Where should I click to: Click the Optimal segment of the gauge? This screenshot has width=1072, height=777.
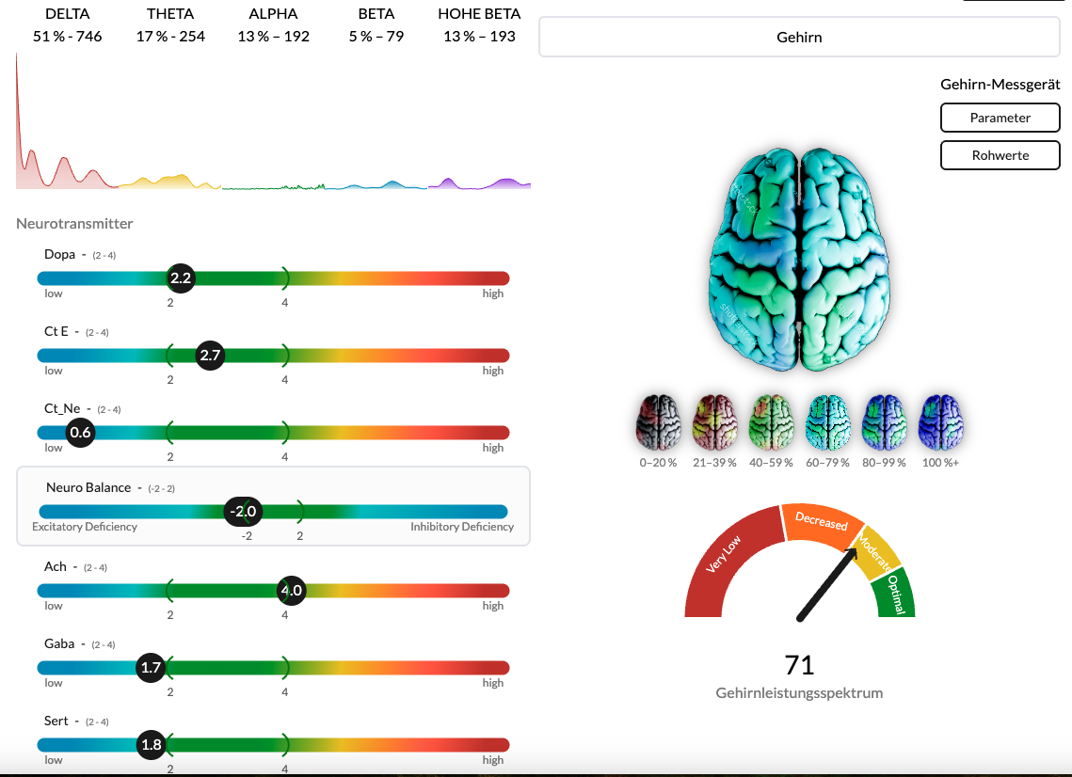(x=893, y=593)
